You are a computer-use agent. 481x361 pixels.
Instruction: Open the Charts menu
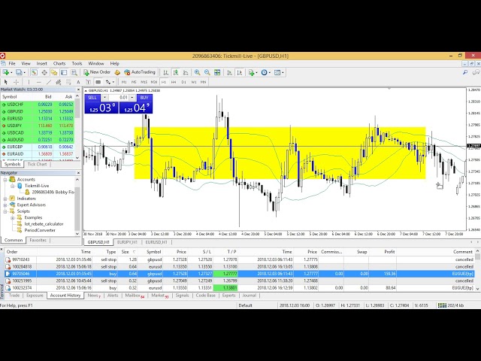[x=59, y=63]
